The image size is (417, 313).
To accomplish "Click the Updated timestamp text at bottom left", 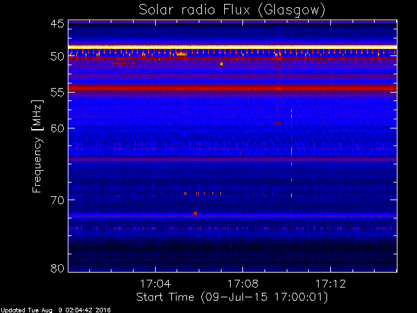I will (55, 310).
